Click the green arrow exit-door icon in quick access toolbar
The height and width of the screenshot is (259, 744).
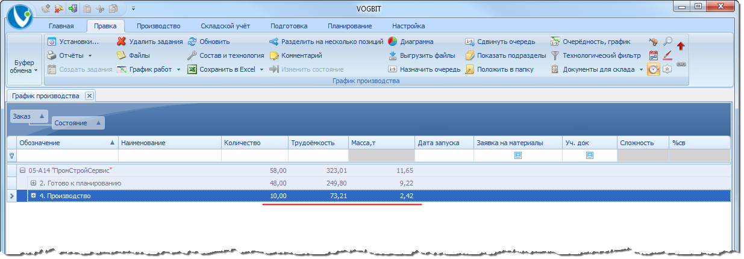click(72, 9)
